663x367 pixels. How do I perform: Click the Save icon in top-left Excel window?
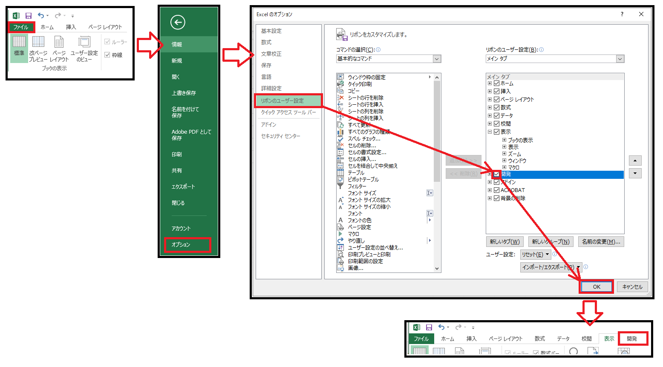(28, 16)
